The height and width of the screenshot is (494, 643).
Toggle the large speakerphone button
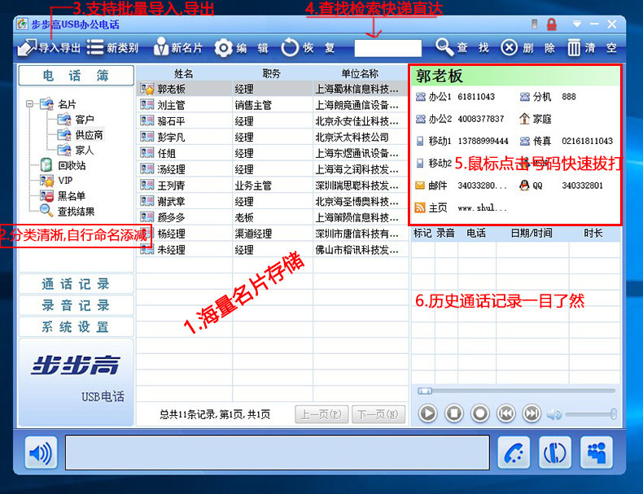41,452
